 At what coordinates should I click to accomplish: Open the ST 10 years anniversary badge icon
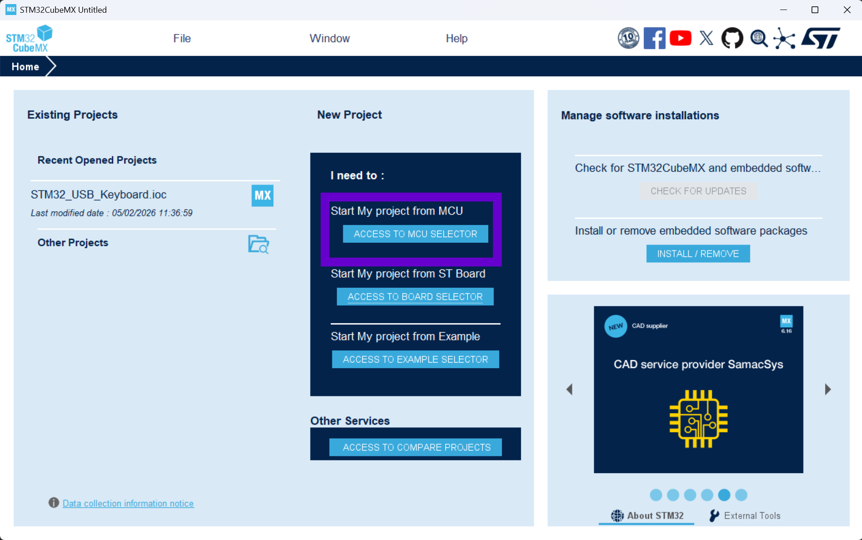(x=628, y=38)
